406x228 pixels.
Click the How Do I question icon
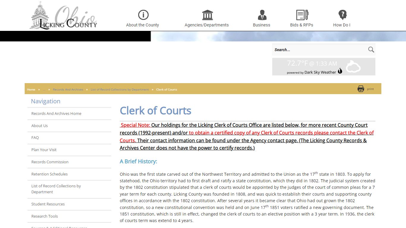click(342, 15)
